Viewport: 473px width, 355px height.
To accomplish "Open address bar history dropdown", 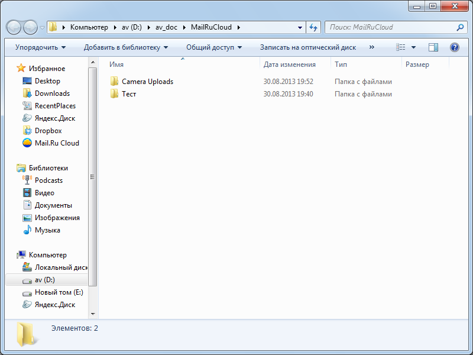I will (300, 27).
